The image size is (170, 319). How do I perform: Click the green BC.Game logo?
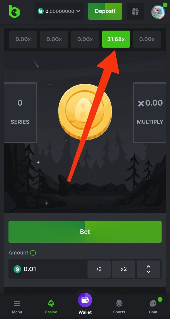14,11
